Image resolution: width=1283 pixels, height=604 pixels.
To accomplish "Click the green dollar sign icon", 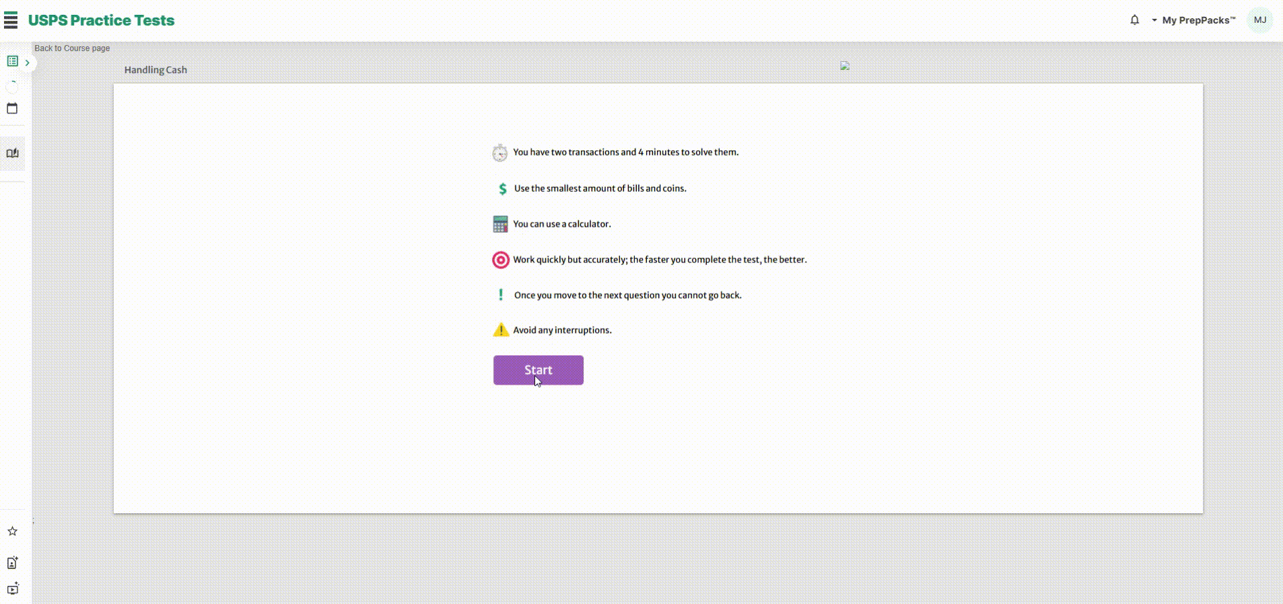I will point(502,189).
